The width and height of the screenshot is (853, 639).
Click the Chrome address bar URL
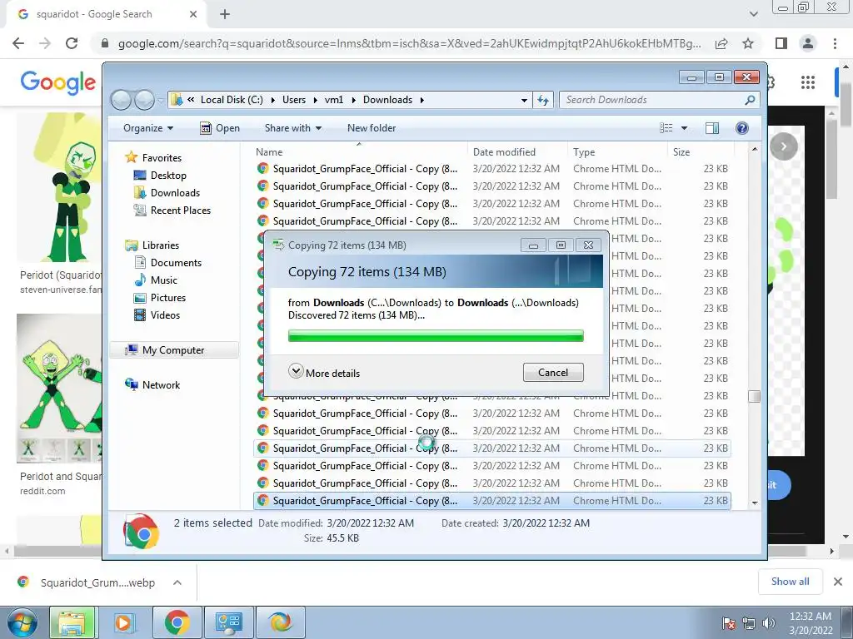tap(409, 43)
